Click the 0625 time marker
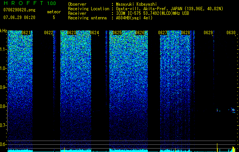This screenshot has height=152, width=239. [x=117, y=33]
